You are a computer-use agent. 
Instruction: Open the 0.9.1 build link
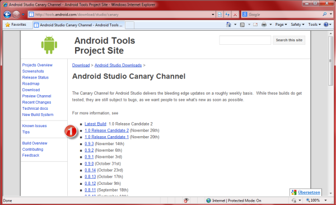click(x=89, y=157)
